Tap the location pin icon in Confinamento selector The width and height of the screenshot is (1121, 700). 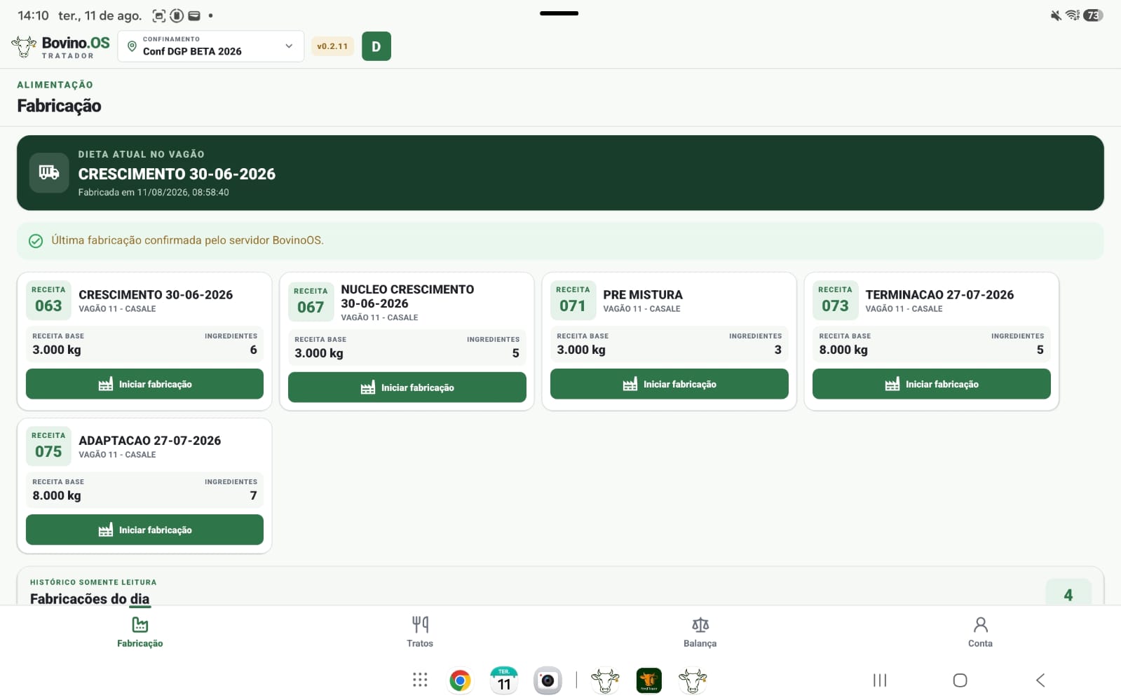(x=132, y=46)
